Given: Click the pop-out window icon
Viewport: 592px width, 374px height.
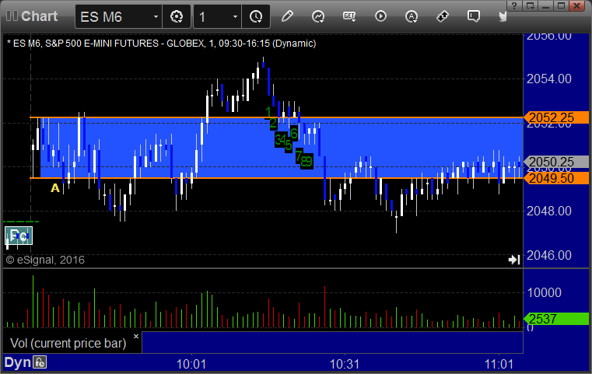Looking at the screenshot, I should click(530, 5).
